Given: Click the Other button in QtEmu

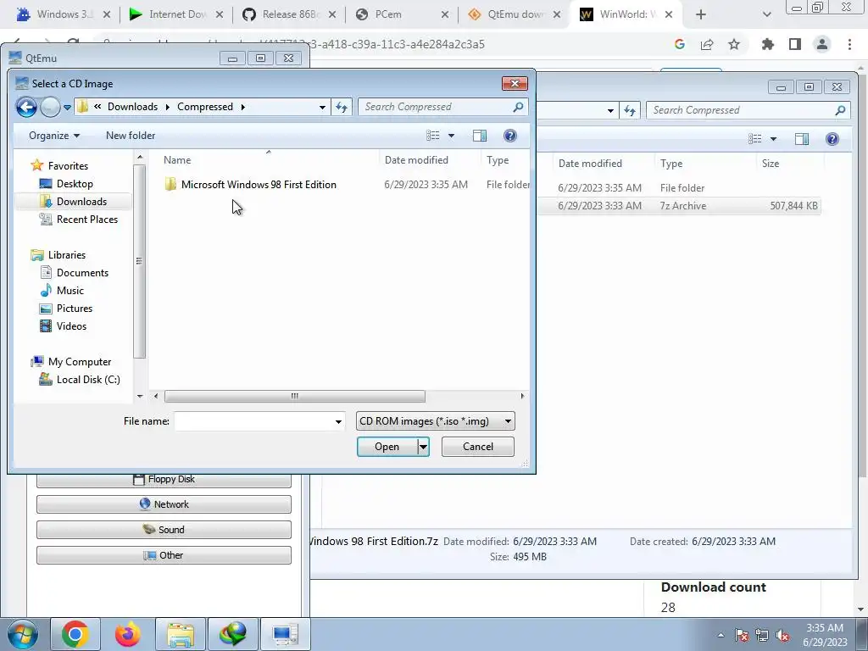Looking at the screenshot, I should click(164, 555).
